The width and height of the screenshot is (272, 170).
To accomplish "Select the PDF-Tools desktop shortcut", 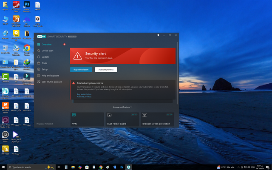I will click(x=6, y=150).
